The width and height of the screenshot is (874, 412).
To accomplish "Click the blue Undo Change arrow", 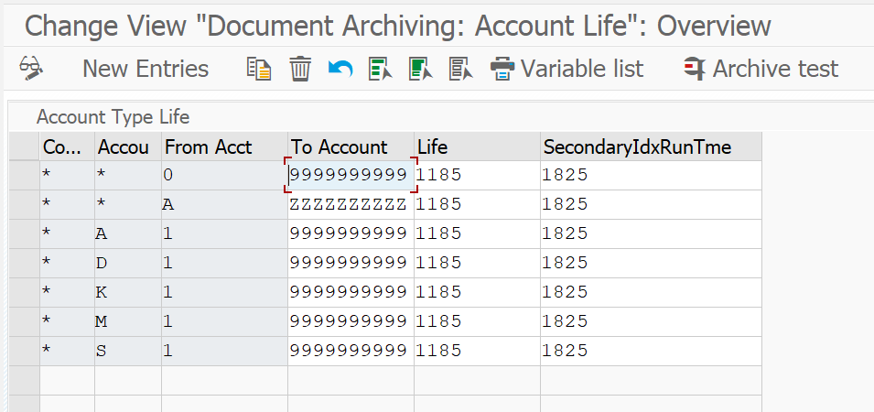I will coord(340,69).
